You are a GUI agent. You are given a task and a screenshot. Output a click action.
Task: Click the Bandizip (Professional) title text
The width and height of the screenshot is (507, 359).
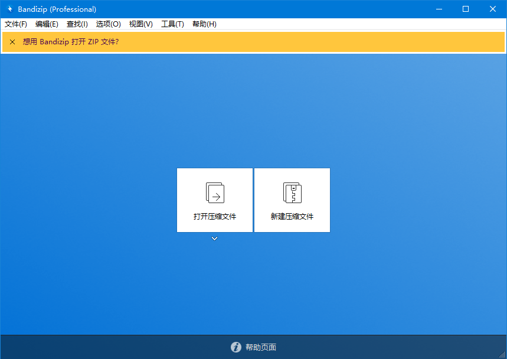pyautogui.click(x=55, y=9)
